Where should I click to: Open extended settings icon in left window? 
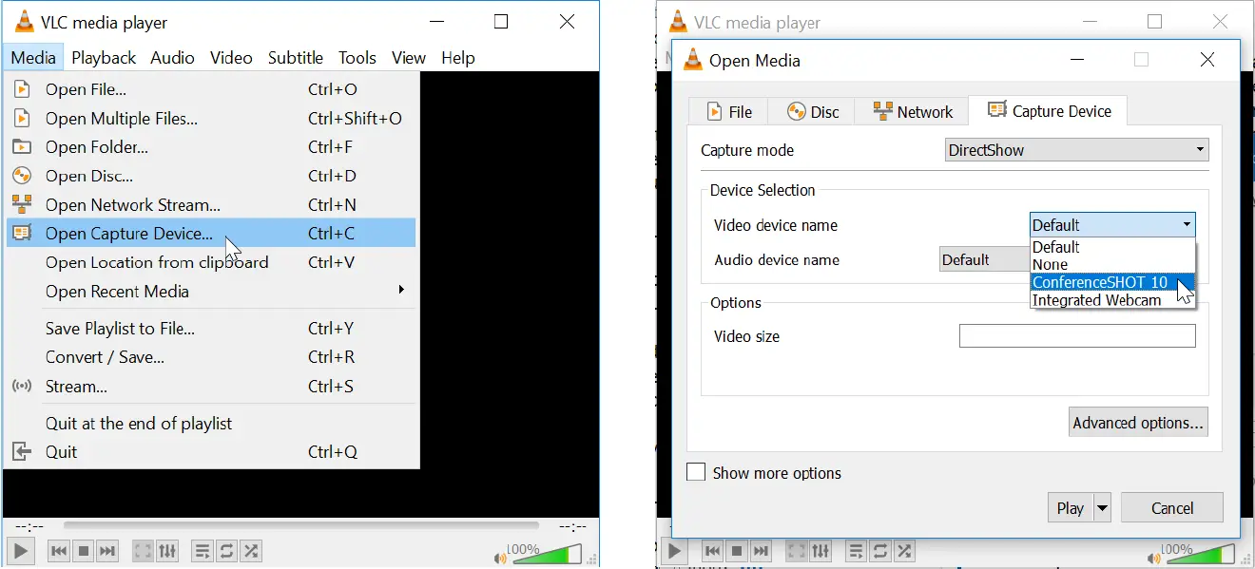pos(167,551)
